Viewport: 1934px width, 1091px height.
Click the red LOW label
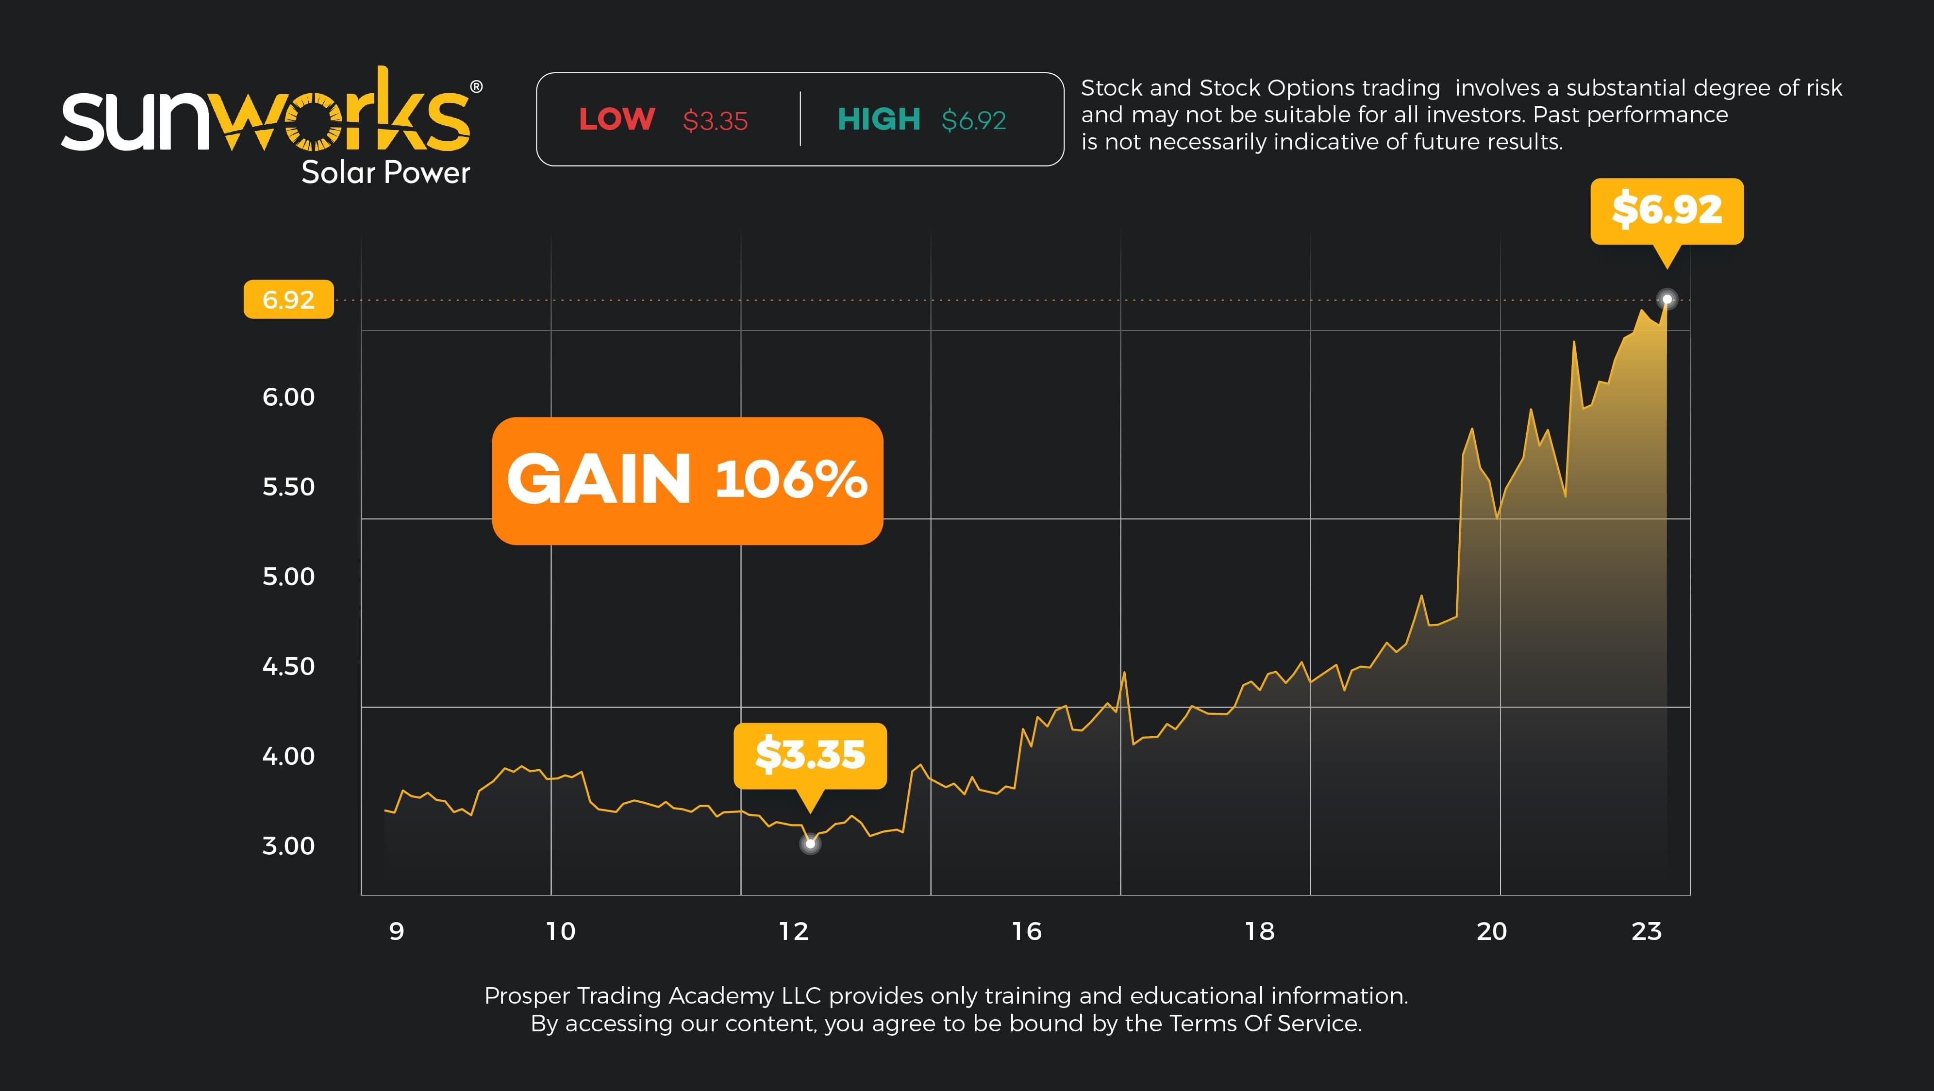(617, 119)
